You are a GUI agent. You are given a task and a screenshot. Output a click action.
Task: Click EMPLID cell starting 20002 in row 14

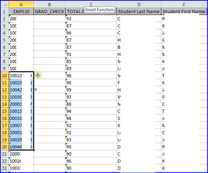(21, 104)
